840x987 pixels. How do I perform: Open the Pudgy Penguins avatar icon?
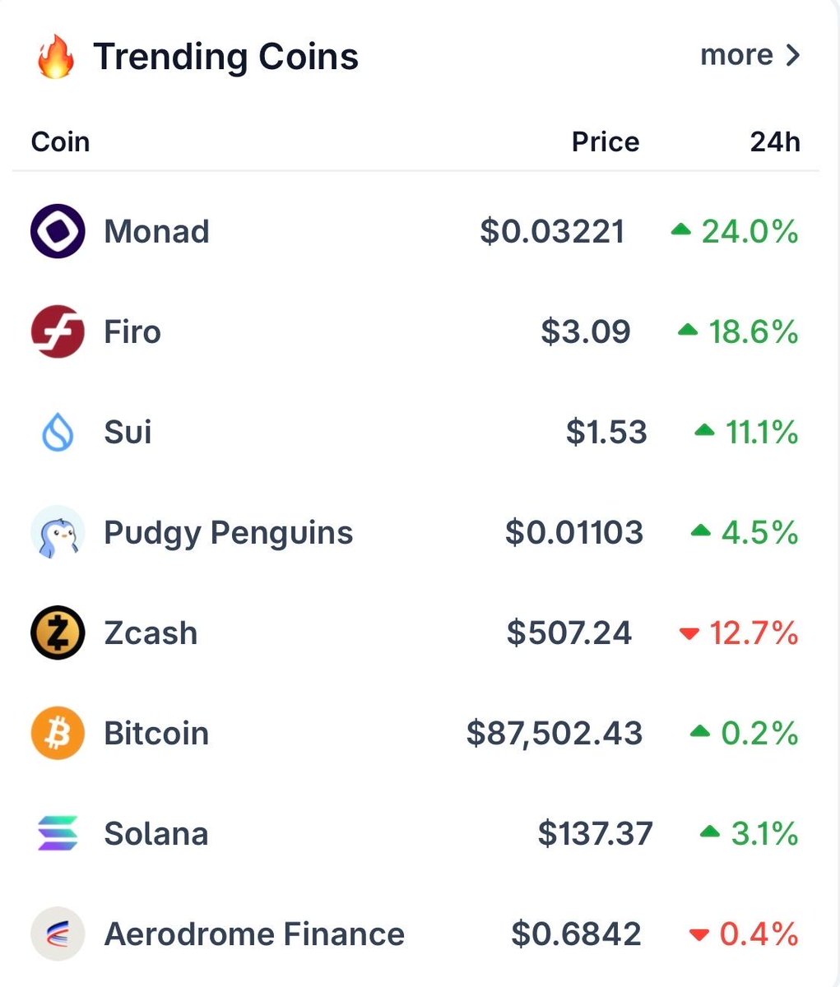tap(58, 533)
